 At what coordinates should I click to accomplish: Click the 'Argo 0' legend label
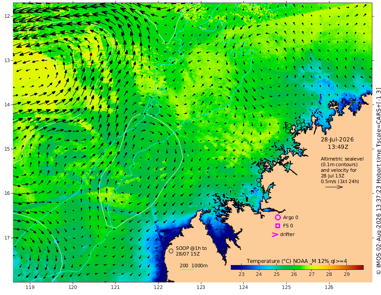(291, 217)
